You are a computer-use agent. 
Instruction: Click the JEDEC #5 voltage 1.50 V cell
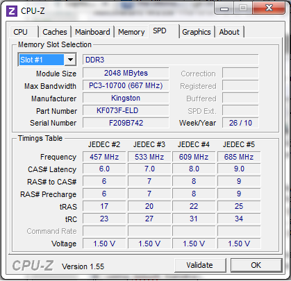pos(239,244)
